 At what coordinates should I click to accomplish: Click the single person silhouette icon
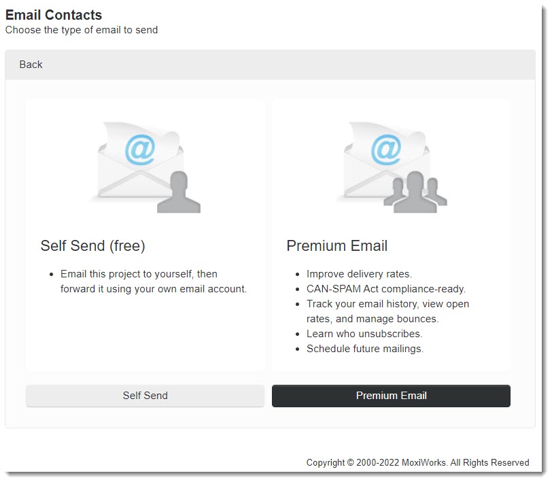(x=178, y=193)
